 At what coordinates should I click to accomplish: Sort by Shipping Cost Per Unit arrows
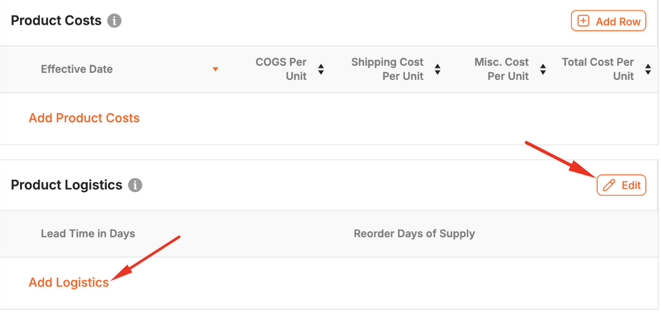[x=438, y=69]
